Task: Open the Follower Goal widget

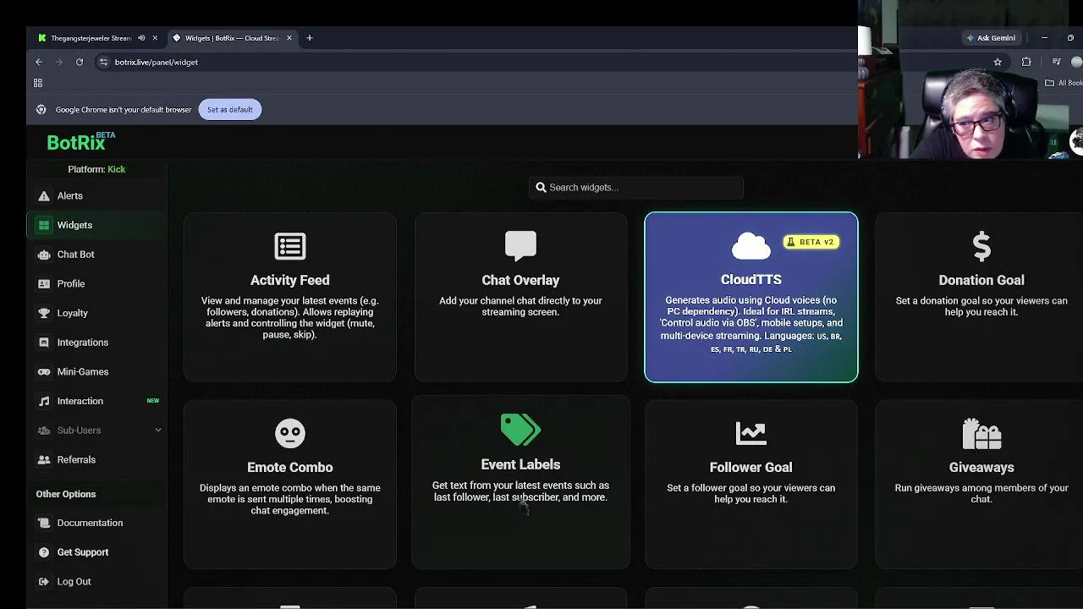Action: click(x=751, y=484)
